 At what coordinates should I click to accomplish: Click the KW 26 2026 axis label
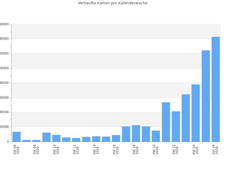(x=215, y=149)
